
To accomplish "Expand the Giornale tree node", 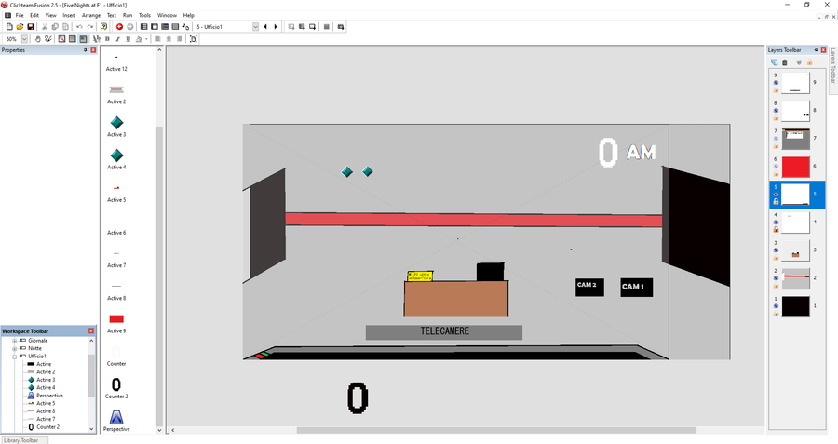I will pos(14,341).
